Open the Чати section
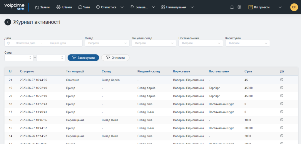The image size is (301, 144). click(84, 7)
